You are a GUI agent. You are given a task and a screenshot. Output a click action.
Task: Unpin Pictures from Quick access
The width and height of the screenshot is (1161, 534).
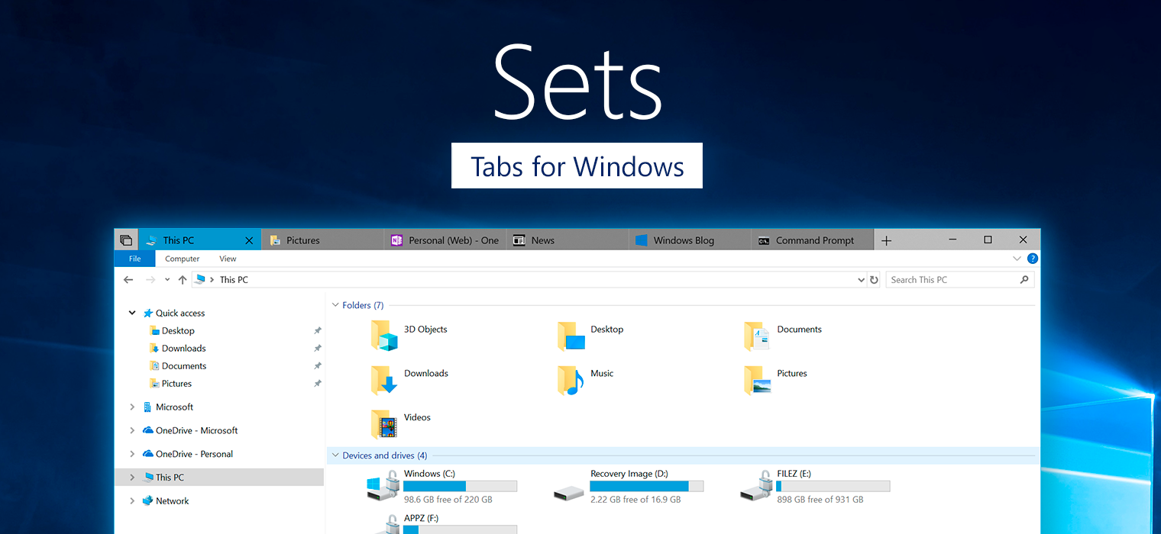[x=318, y=383]
